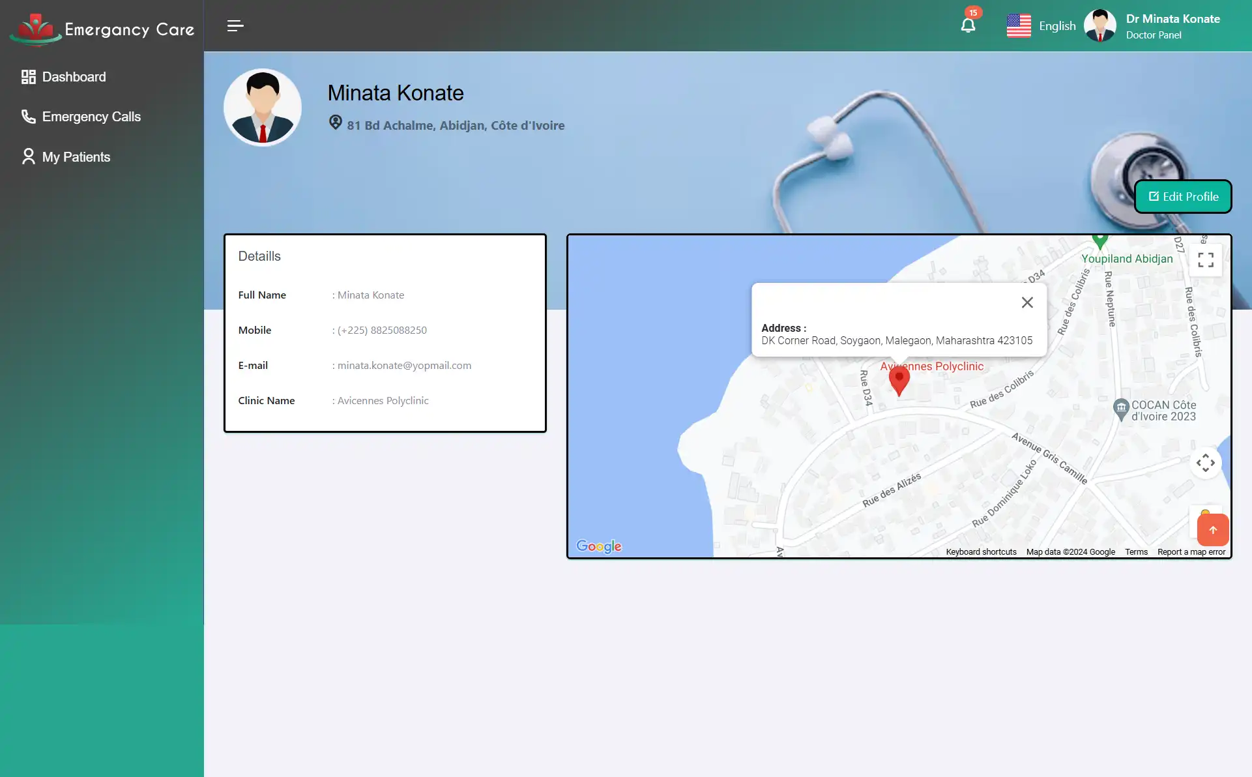Click the Edit Profile button
This screenshot has width=1252, height=777.
click(1182, 196)
